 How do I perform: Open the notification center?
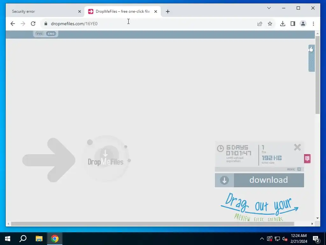316,239
